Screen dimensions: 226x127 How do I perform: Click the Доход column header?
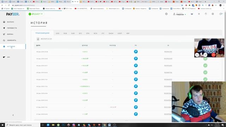[85, 46]
